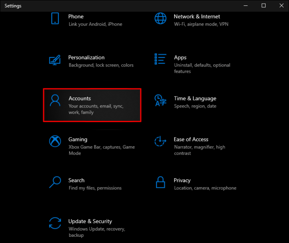Click 'Find my files, permissions' text

(95, 188)
